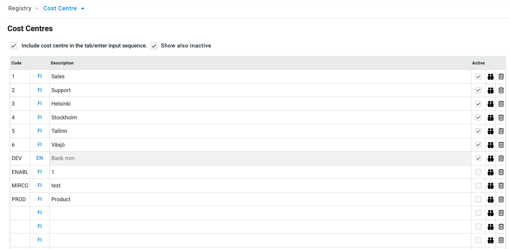This screenshot has height=249, width=510.
Task: Delete the Sales cost centre
Action: [x=501, y=77]
